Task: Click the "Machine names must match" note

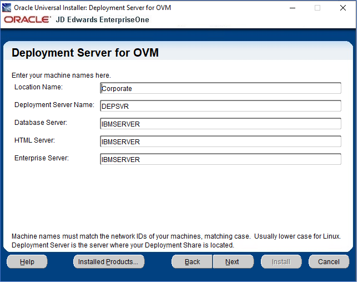Action: coord(177,237)
